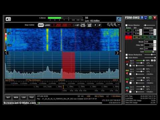Open the blue help question mark in FDM-SW2 title
The image size is (160, 120).
(142, 18)
